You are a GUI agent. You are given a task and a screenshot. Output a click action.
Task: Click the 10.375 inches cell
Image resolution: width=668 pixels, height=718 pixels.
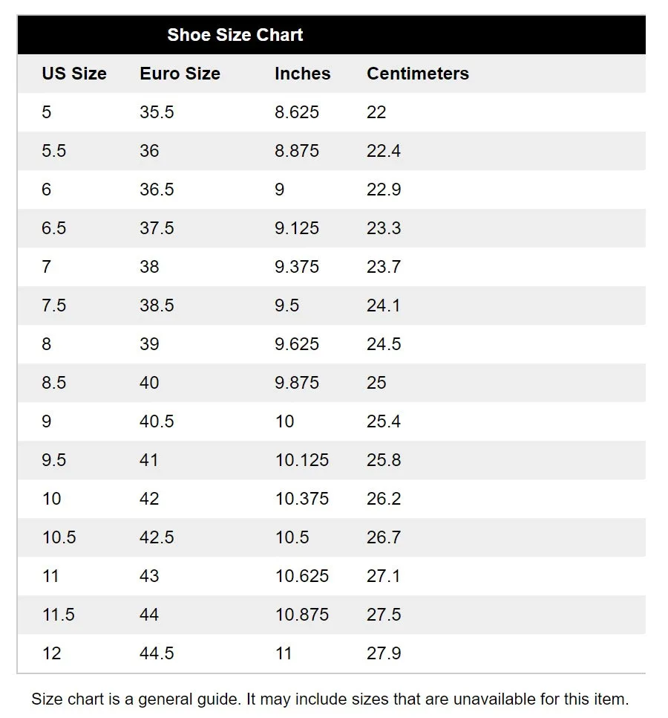pos(301,499)
